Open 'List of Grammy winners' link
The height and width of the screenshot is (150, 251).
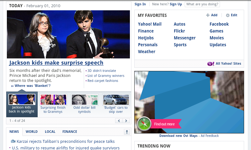(106, 76)
